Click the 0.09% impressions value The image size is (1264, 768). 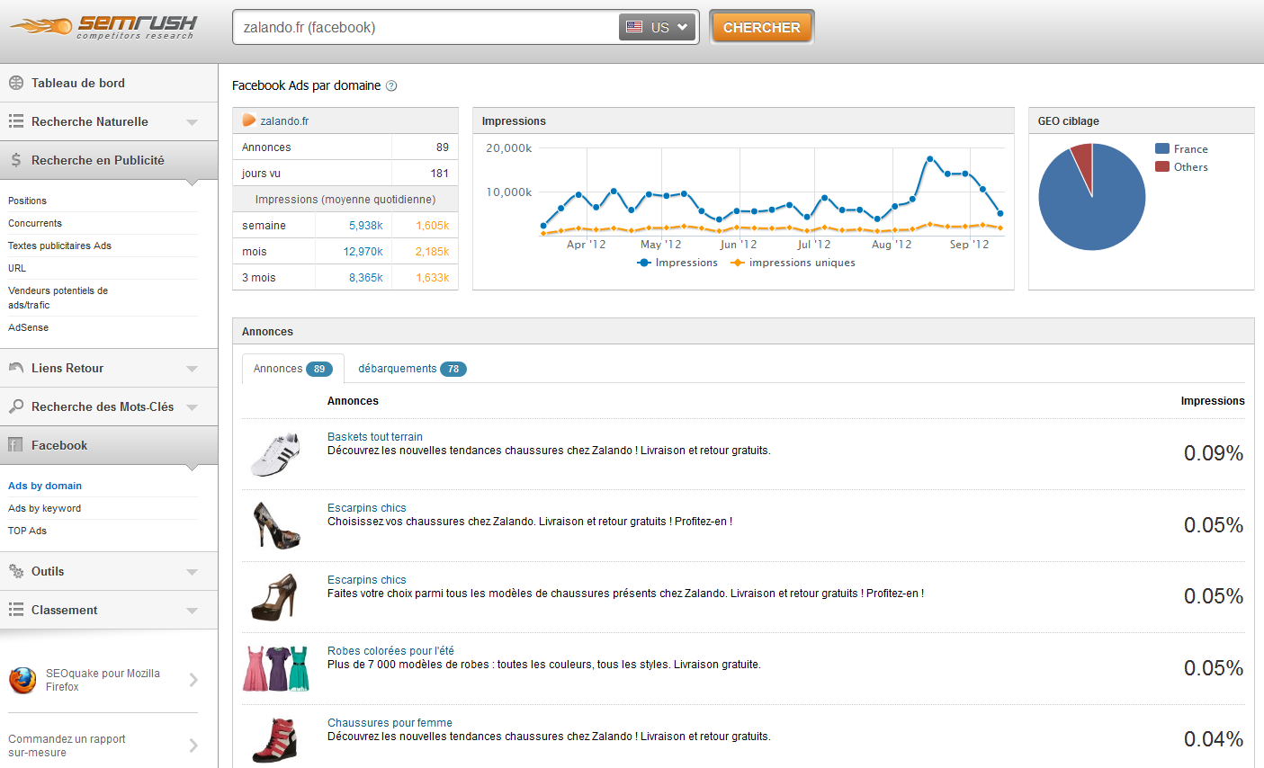(1214, 453)
